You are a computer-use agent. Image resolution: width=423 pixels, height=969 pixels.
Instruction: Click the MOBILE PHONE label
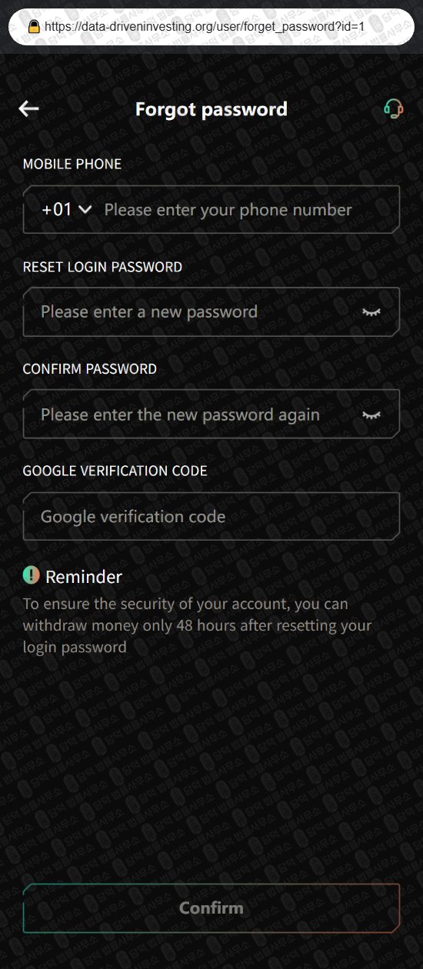(72, 164)
